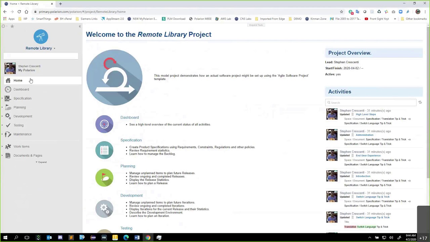Click Expand Tools at top of page
Image resolution: width=430 pixels, height=242 pixels.
pyautogui.click(x=256, y=25)
